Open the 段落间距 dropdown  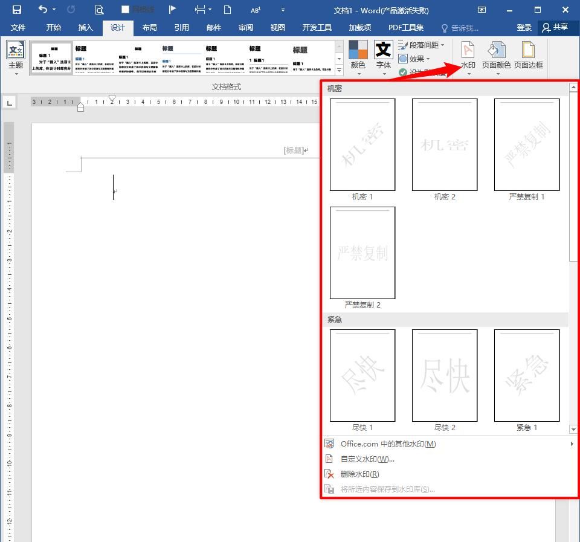click(421, 45)
